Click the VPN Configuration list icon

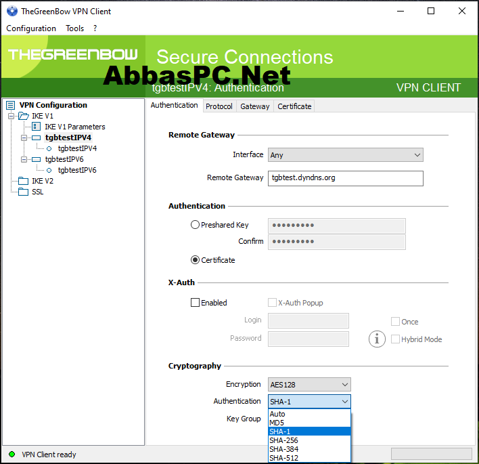pos(11,105)
